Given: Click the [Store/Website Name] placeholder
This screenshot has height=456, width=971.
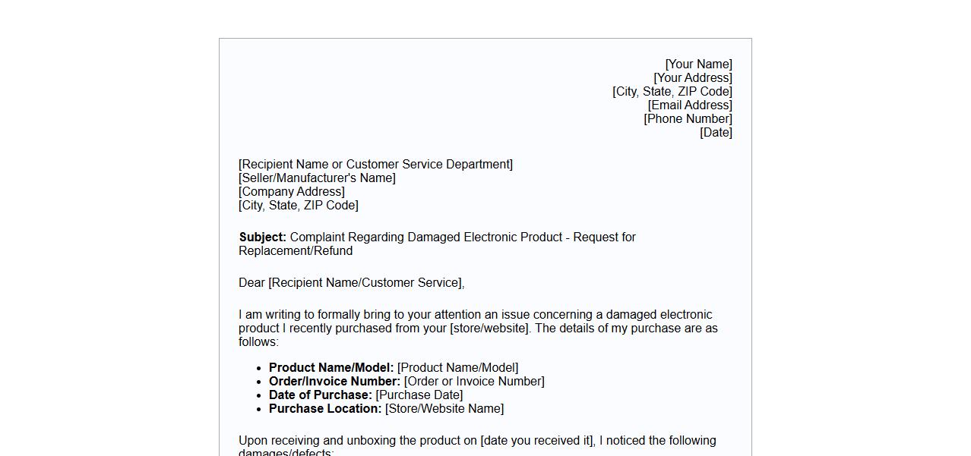Looking at the screenshot, I should [x=444, y=409].
